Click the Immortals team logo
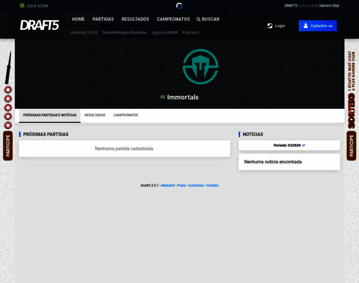The image size is (359, 283). (201, 67)
